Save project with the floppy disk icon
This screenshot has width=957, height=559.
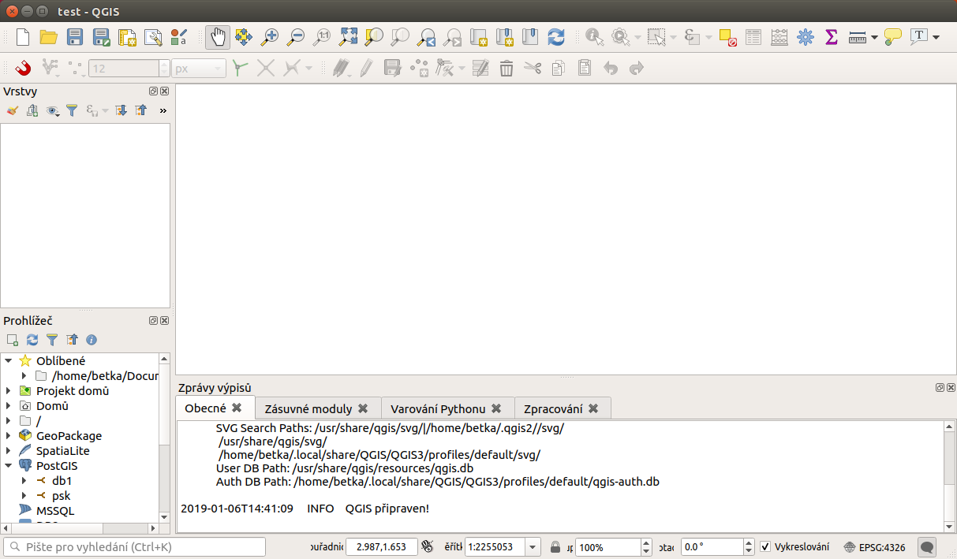pyautogui.click(x=75, y=36)
